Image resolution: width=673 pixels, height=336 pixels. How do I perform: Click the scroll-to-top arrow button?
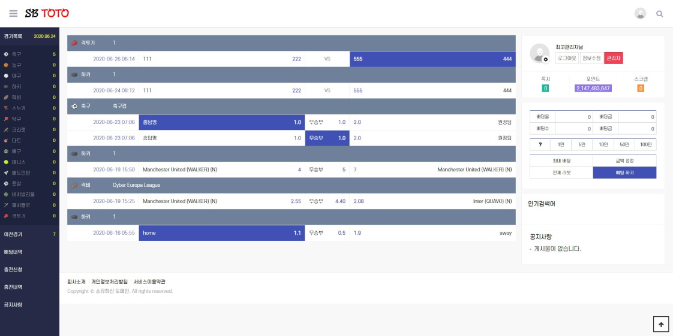coord(661,325)
